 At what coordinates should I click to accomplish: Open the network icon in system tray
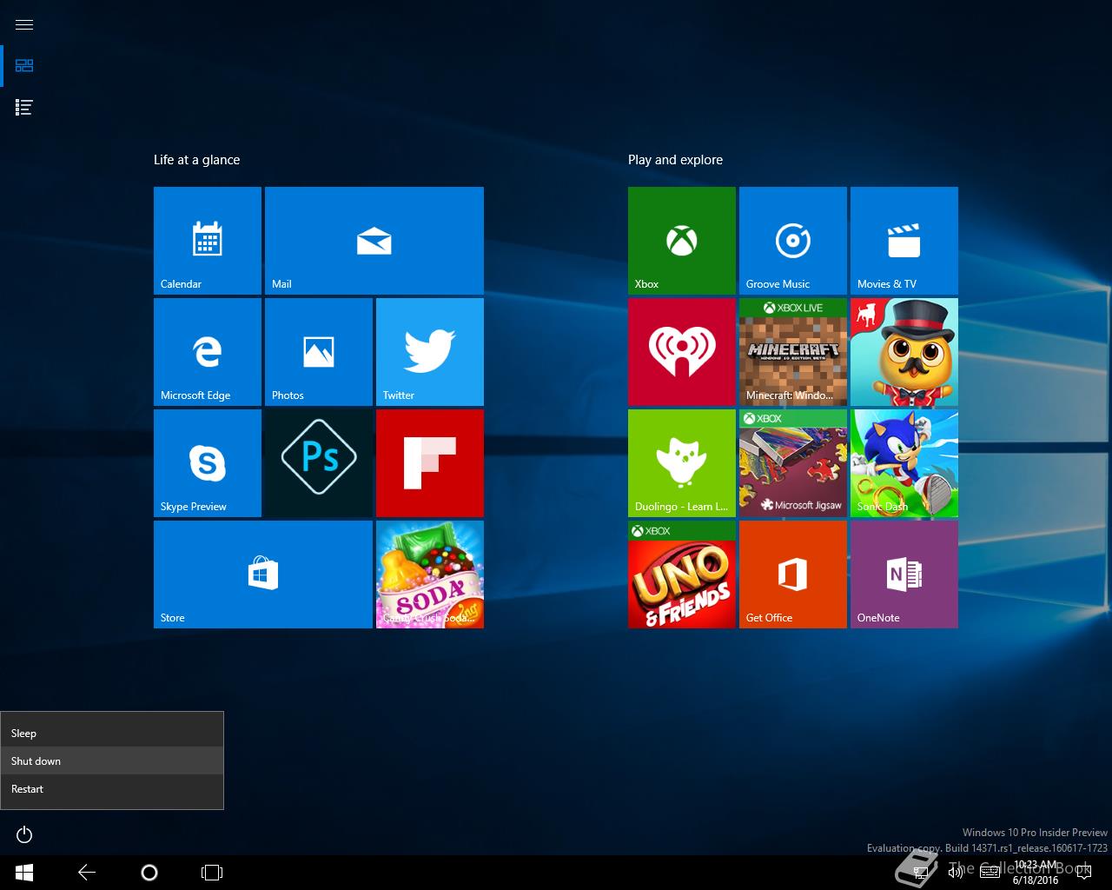click(x=921, y=873)
